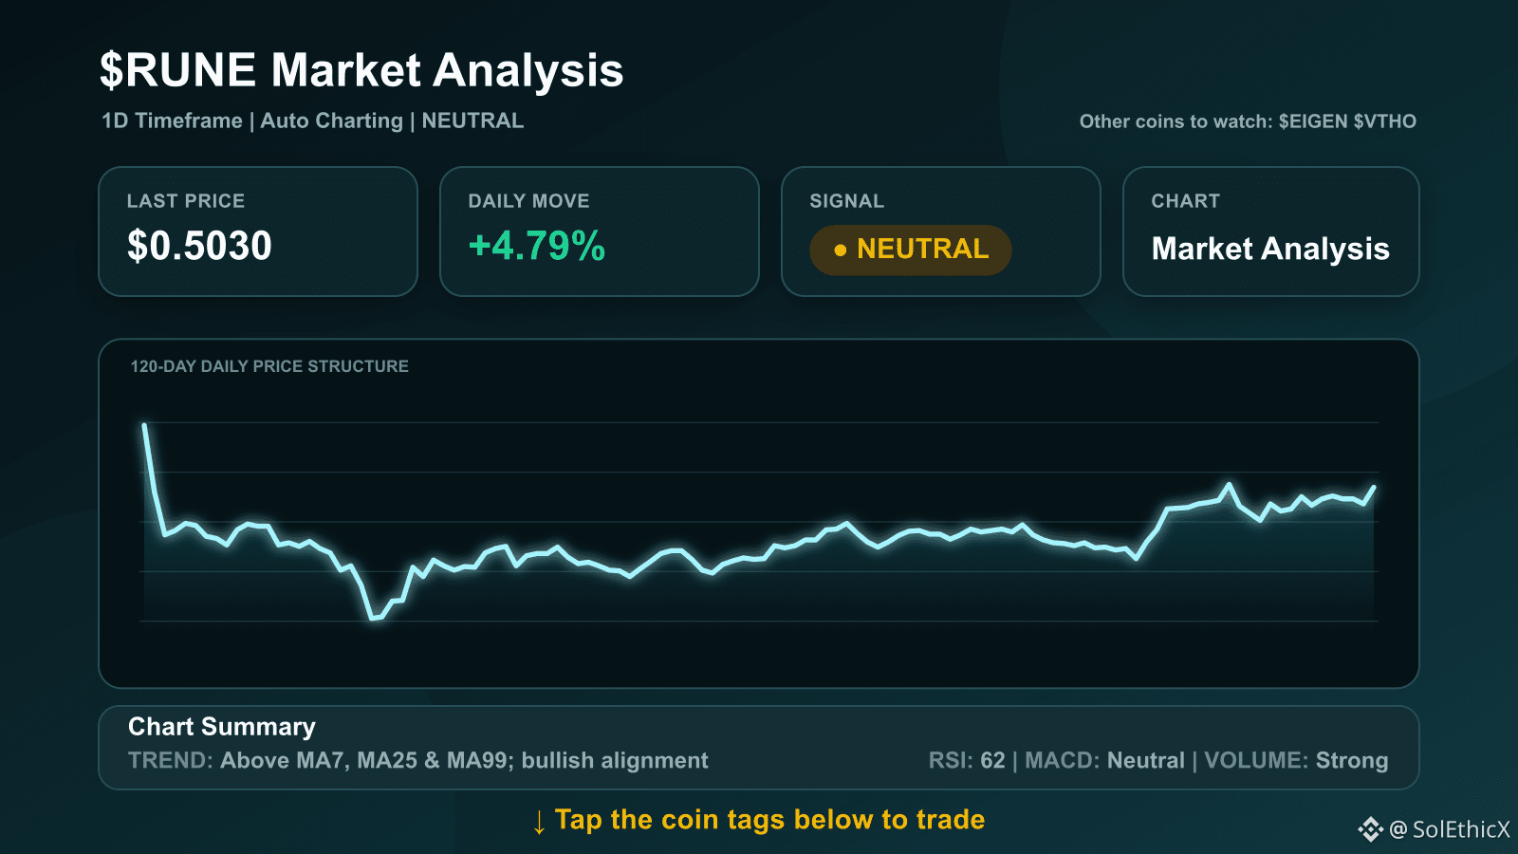Click the Tap the coin tags below prompt

769,820
